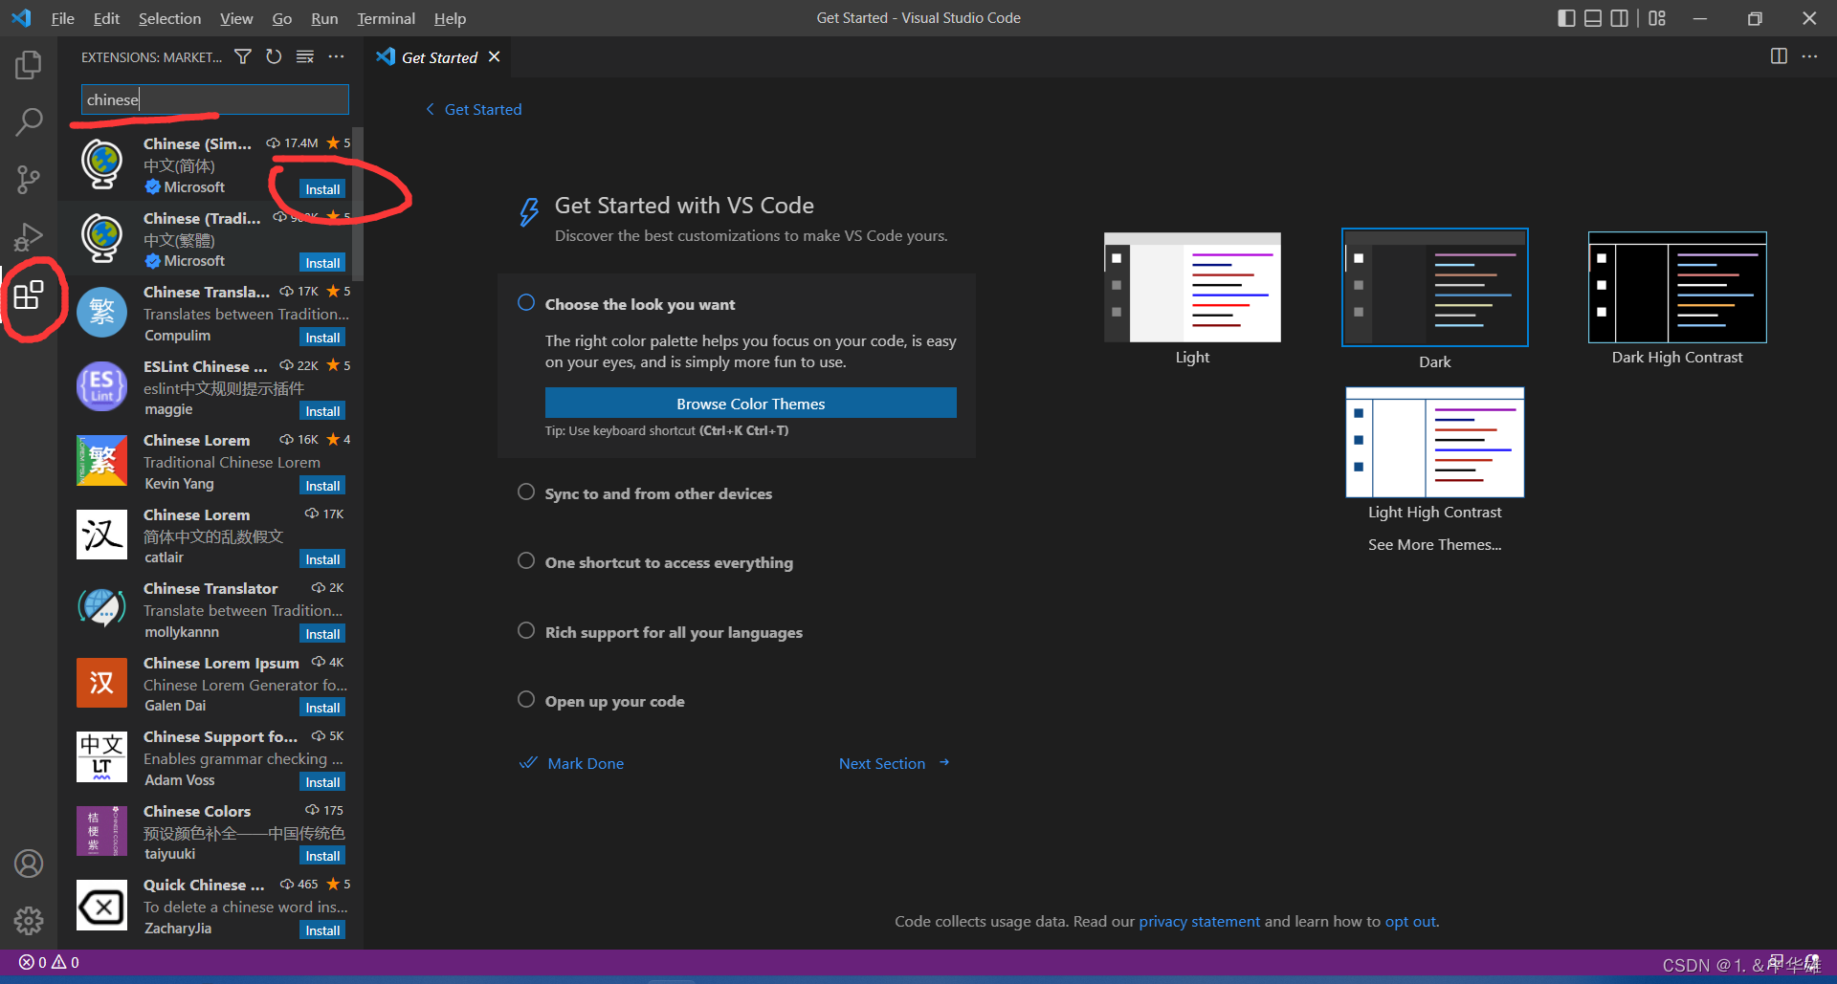Choose the Light High Contrast theme preview
The width and height of the screenshot is (1837, 984).
click(x=1434, y=442)
